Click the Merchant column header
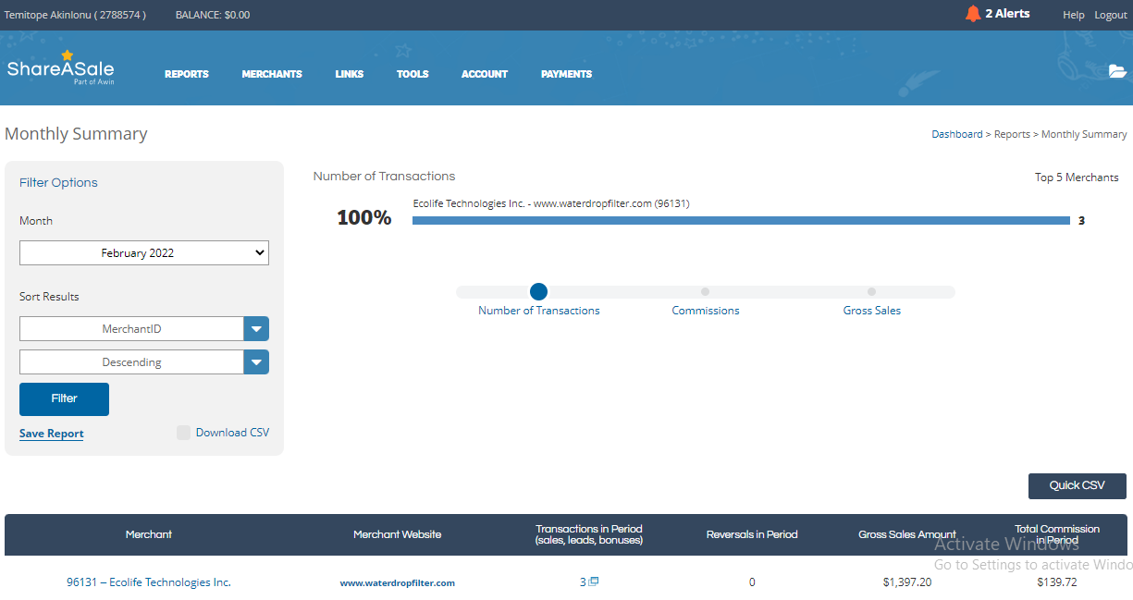The image size is (1133, 600). pyautogui.click(x=149, y=534)
